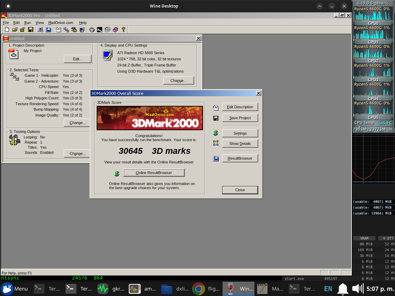Screen dimensions: 395x296
Task: Click the EN keyboard layout indicator
Action: point(328,289)
